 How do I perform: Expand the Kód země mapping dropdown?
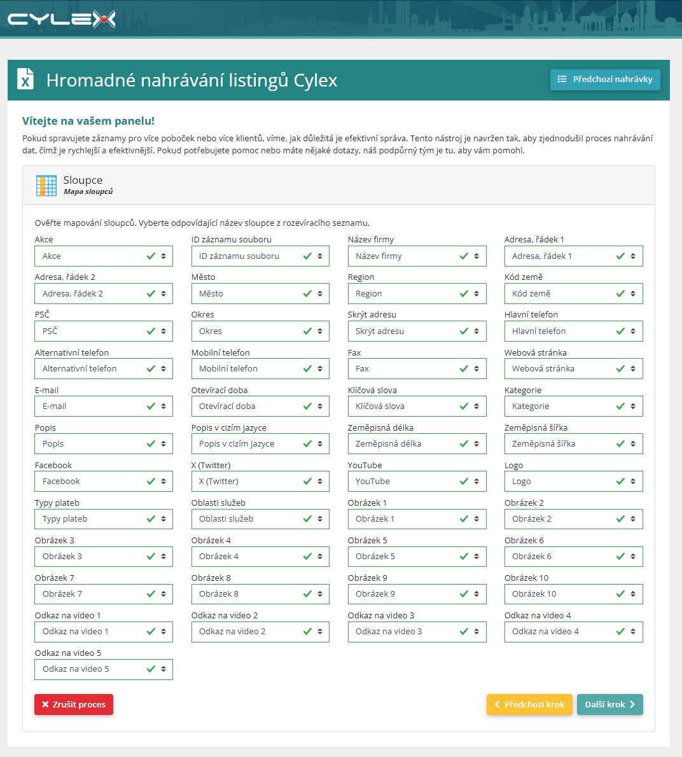573,293
